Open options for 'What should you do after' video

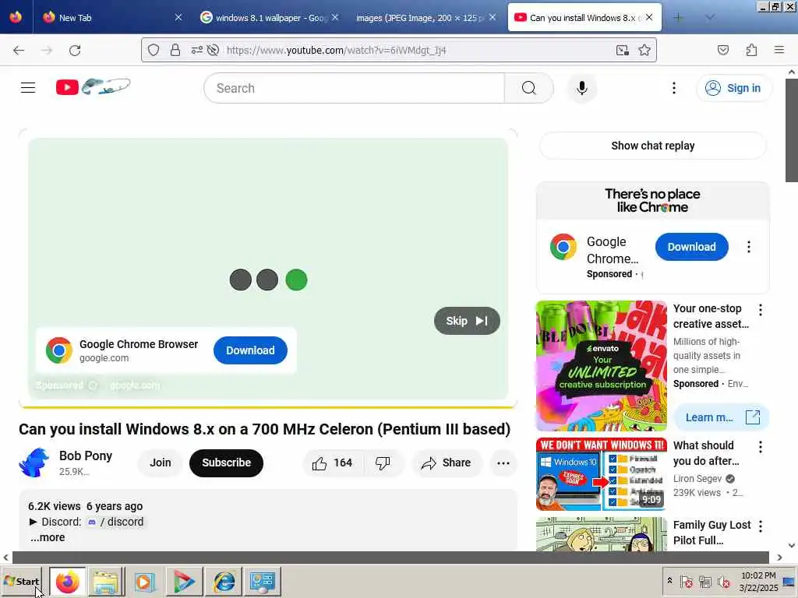(761, 447)
